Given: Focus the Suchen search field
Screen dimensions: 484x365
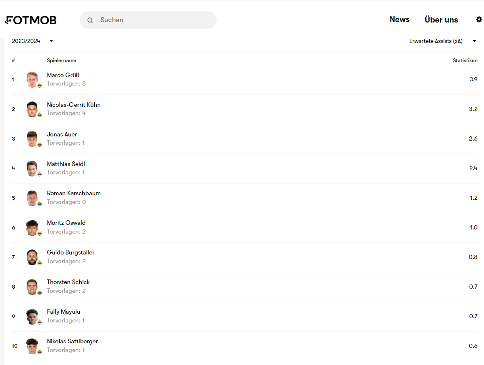Looking at the screenshot, I should coord(148,20).
